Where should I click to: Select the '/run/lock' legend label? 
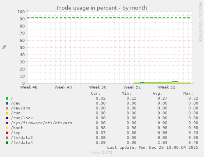[22, 118]
